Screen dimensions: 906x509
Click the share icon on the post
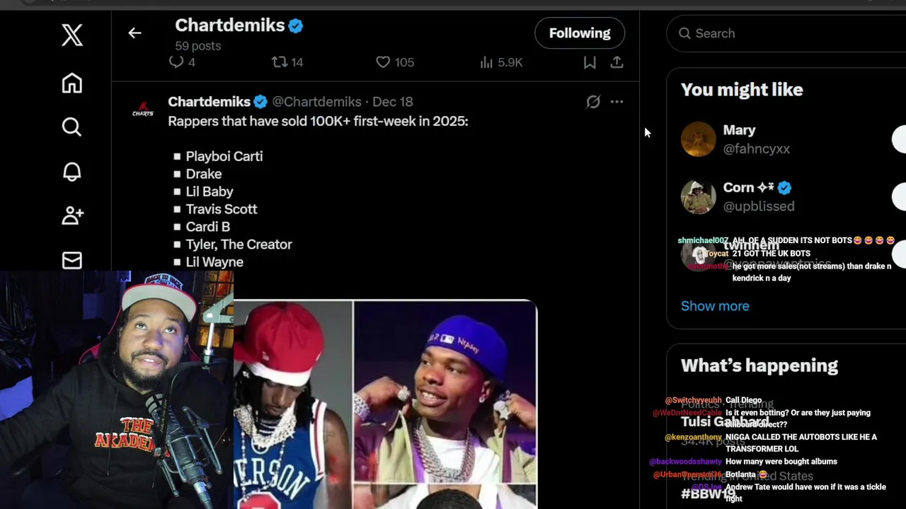click(x=617, y=62)
